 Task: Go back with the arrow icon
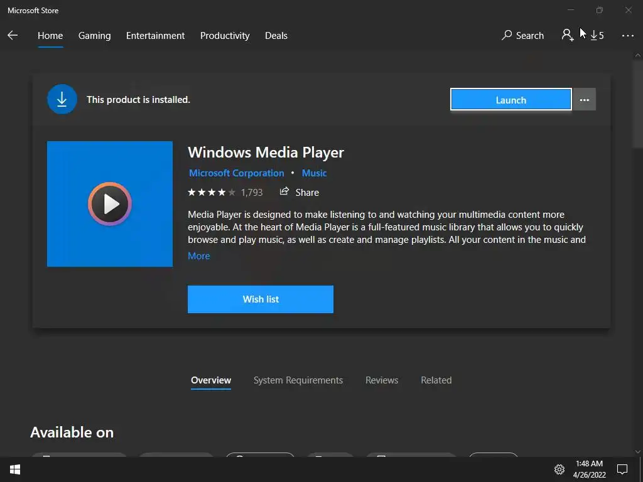point(13,35)
